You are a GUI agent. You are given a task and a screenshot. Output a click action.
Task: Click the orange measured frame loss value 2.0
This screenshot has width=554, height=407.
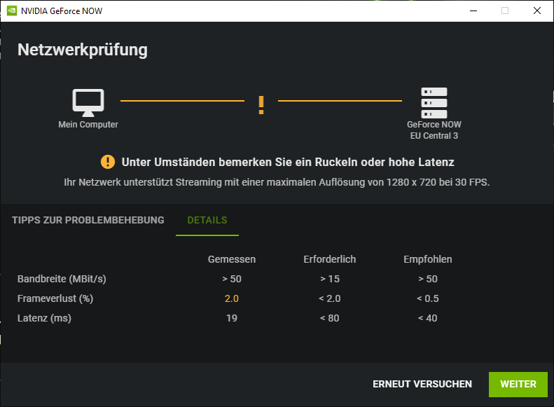point(232,298)
